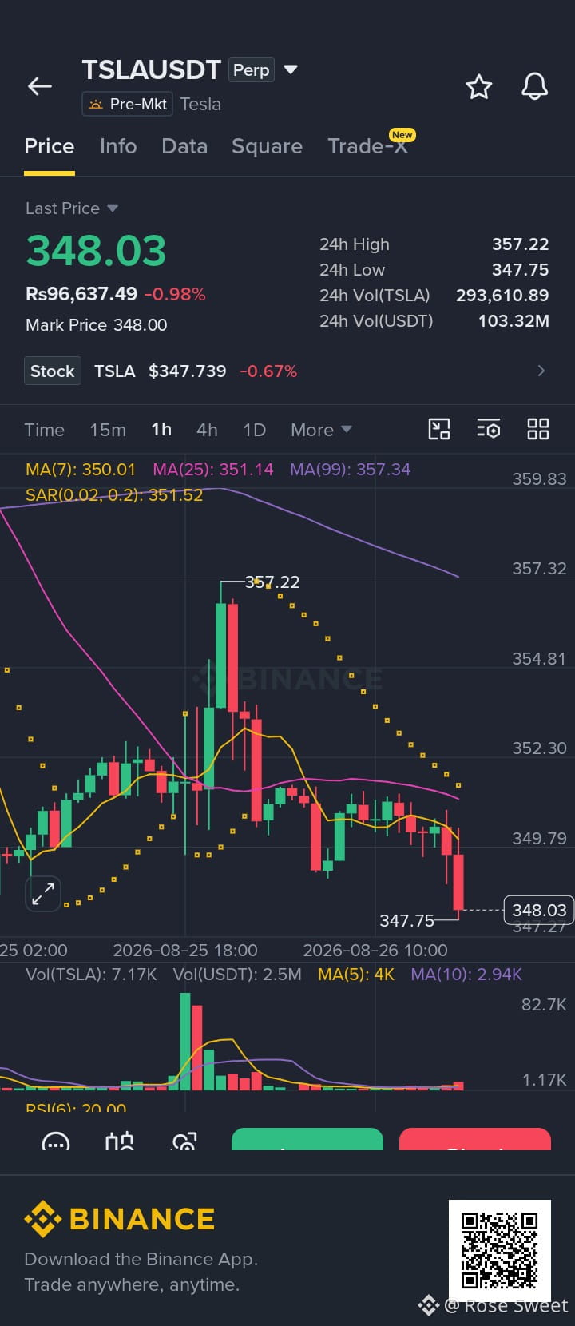Select the 15m chart interval
575x1326 pixels.
click(108, 430)
